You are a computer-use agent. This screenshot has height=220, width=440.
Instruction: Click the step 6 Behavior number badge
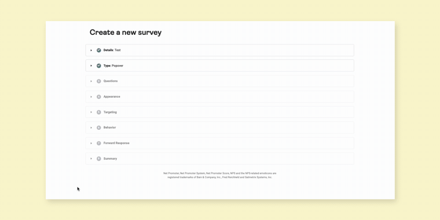(99, 128)
